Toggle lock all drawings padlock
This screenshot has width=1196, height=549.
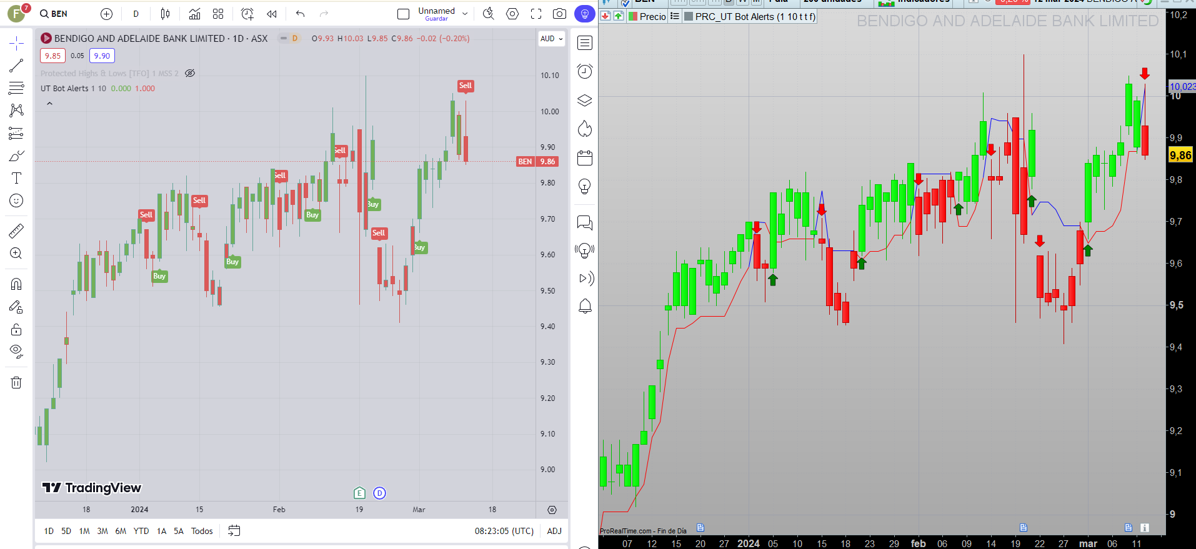coord(16,329)
